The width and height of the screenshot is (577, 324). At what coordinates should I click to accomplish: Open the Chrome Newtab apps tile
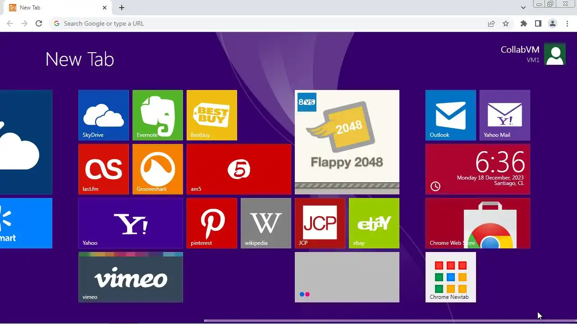[451, 277]
